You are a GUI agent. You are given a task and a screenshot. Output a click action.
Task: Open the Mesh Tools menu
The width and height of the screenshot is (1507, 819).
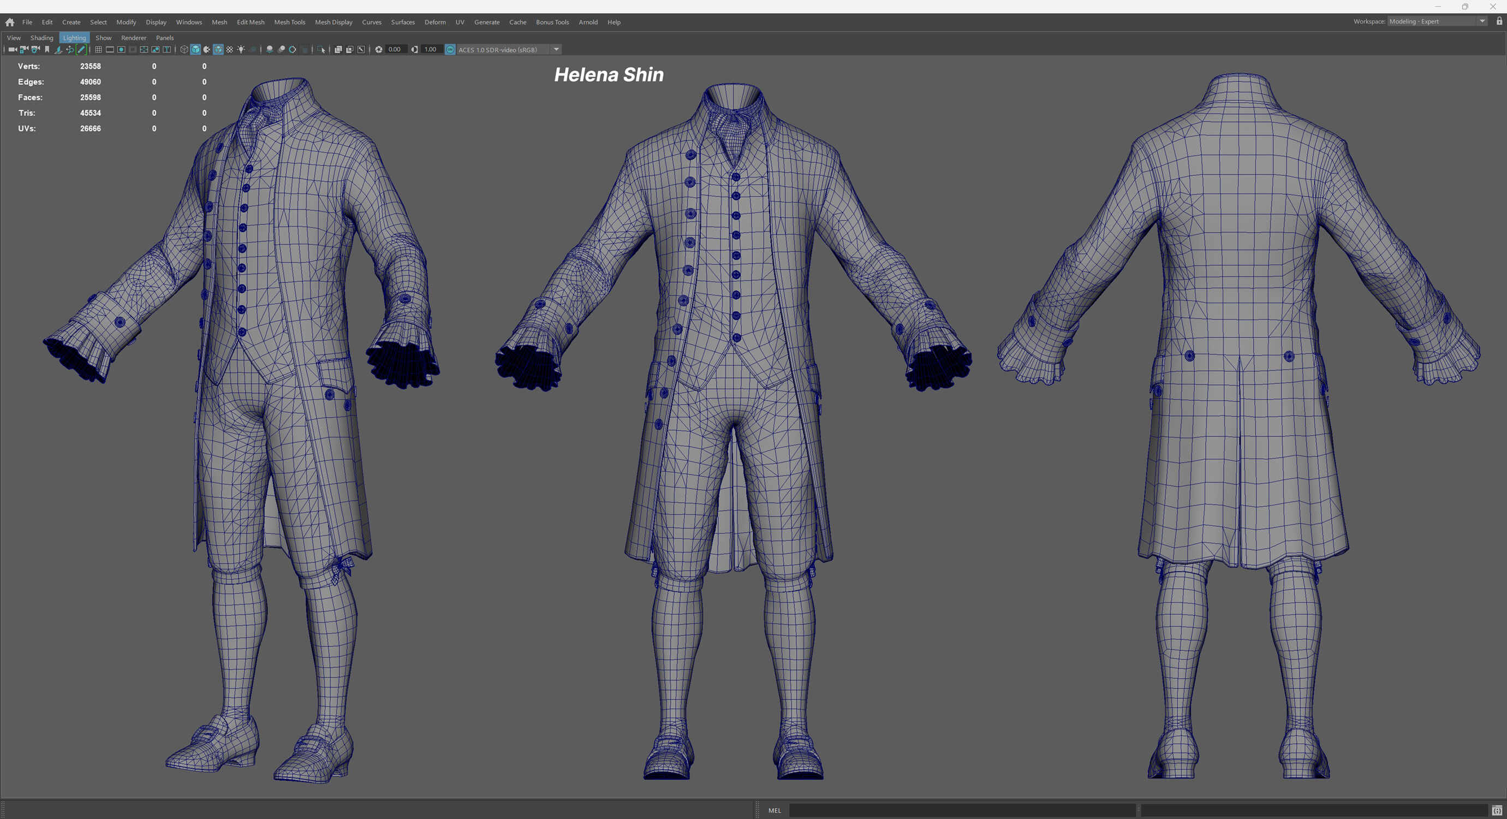[x=290, y=22]
